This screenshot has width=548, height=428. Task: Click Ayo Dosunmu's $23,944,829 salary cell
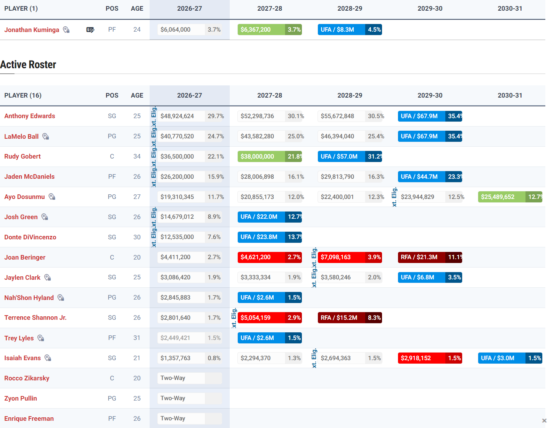(x=430, y=197)
